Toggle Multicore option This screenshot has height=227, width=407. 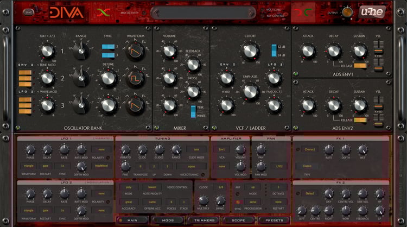click(263, 10)
